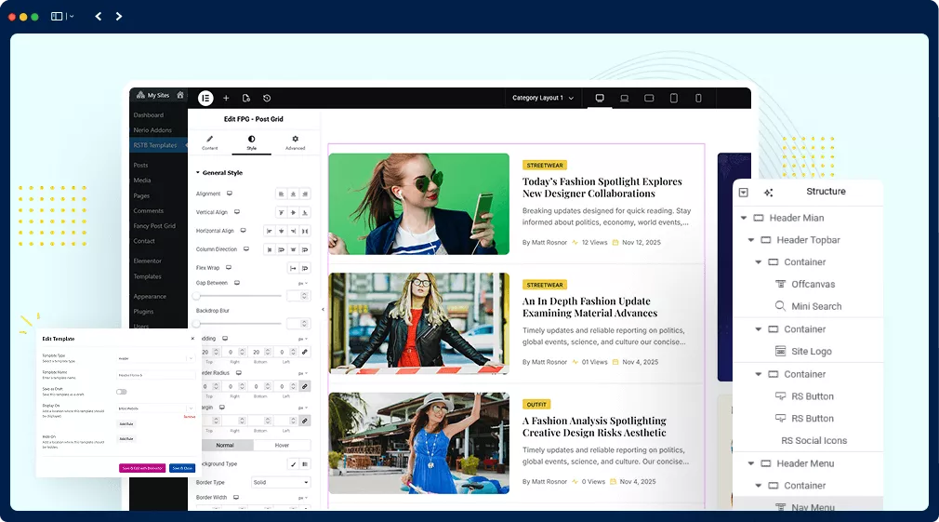Switch to Desktop preview device icon
939x522 pixels.
coord(600,99)
